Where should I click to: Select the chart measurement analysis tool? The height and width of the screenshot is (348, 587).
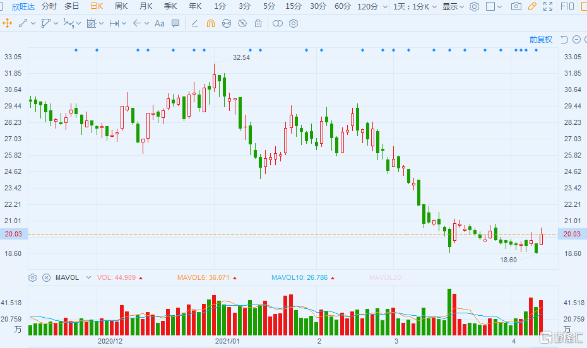tap(92, 23)
